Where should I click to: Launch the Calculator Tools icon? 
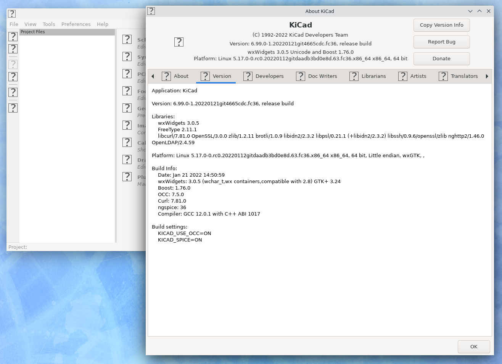tap(127, 142)
